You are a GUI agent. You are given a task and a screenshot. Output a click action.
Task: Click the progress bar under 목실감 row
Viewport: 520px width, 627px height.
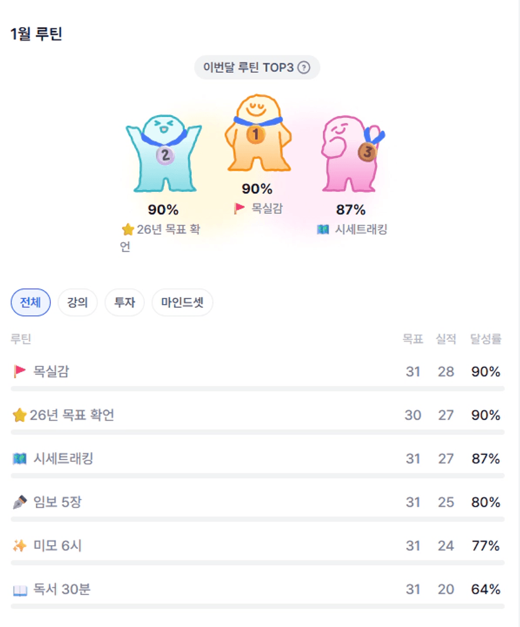[258, 389]
